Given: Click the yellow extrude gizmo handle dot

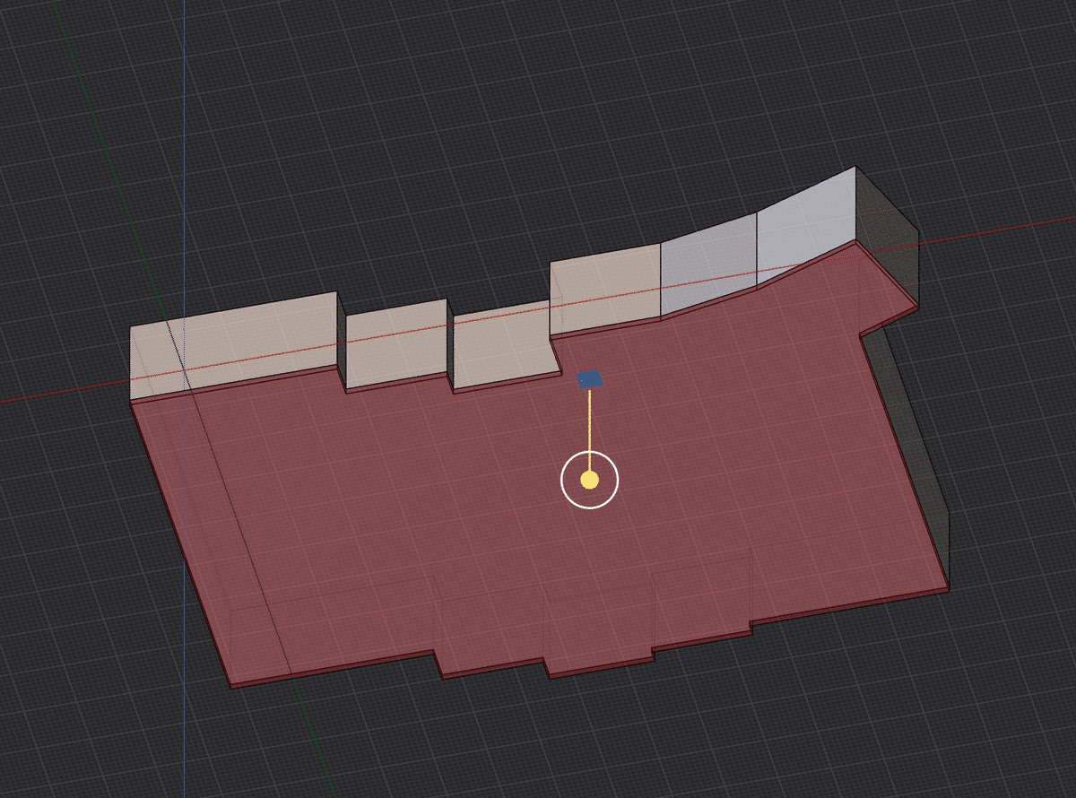Looking at the screenshot, I should point(589,480).
